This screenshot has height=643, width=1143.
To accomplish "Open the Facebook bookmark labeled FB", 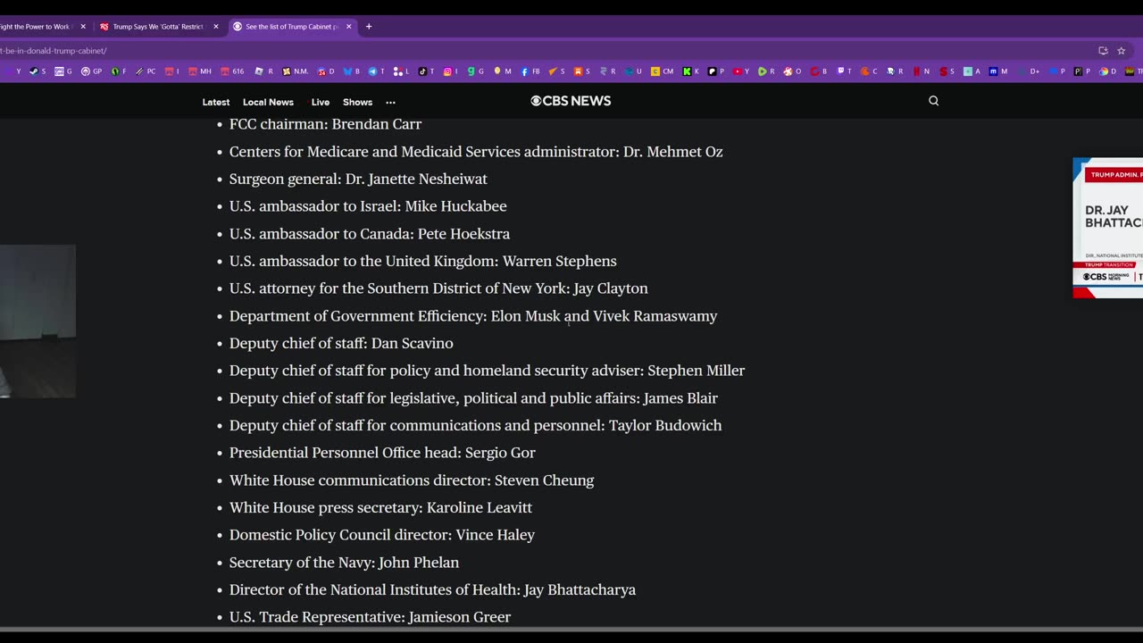I will coord(530,71).
